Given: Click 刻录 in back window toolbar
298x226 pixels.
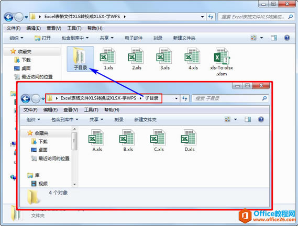Looking at the screenshot, I should (158, 38).
